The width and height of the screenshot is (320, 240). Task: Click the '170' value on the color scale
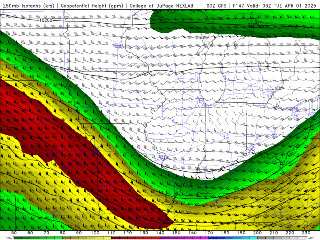coord(208,233)
